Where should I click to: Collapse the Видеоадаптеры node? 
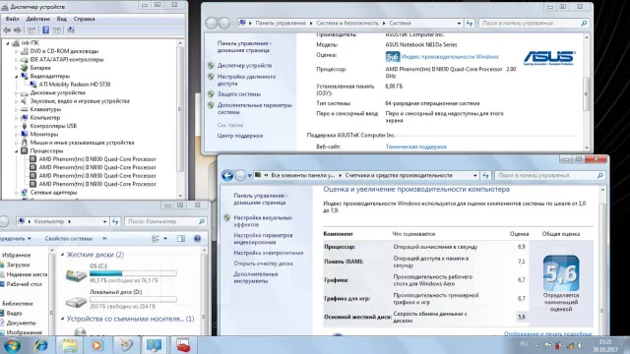(x=16, y=77)
